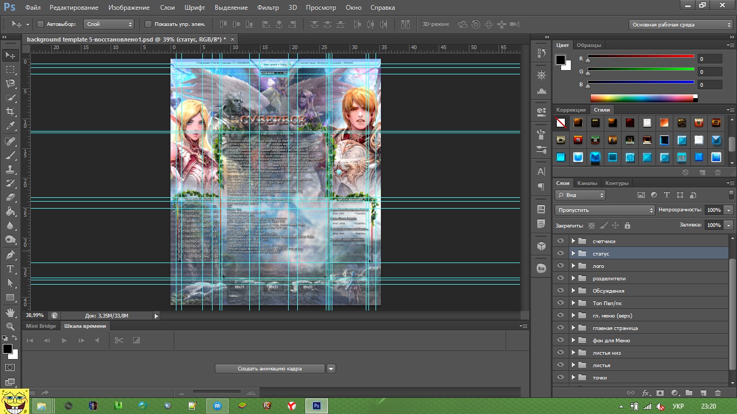Switch to the Образцы tab
This screenshot has width=737, height=414.
[589, 45]
